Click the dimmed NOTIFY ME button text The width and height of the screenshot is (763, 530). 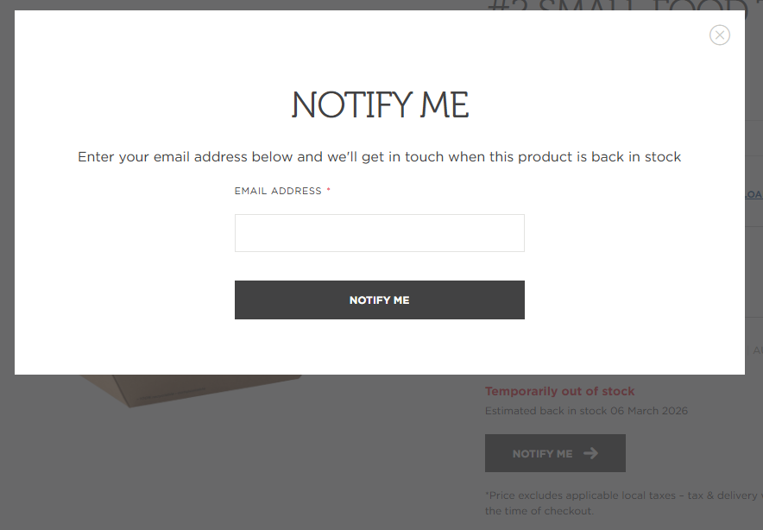[542, 453]
